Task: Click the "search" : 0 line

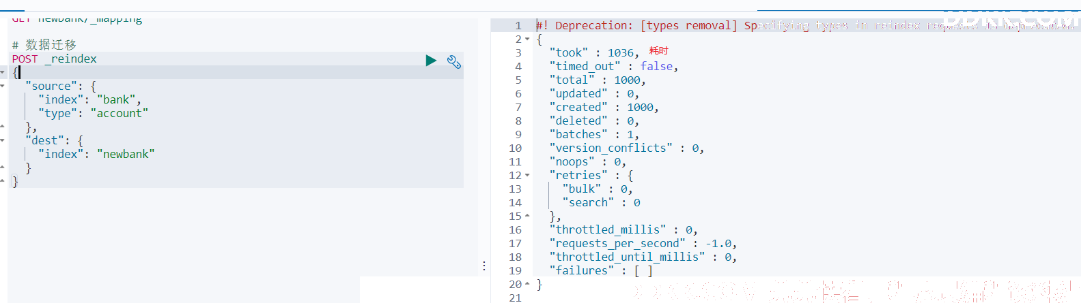Action: [x=601, y=202]
